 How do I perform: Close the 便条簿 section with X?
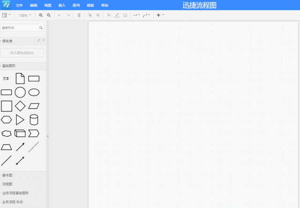[44, 40]
